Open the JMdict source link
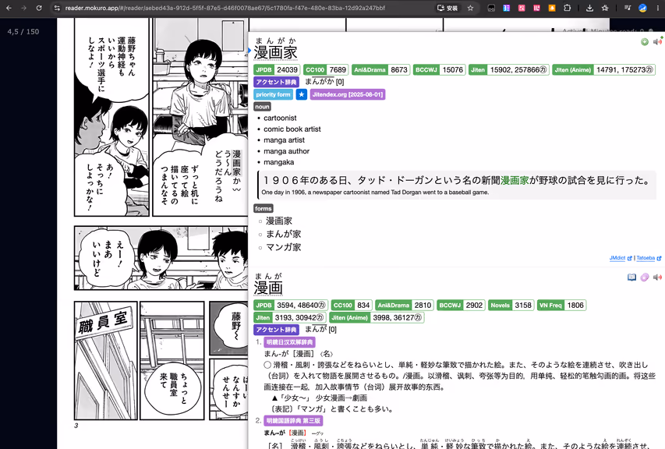This screenshot has width=665, height=449. point(617,258)
